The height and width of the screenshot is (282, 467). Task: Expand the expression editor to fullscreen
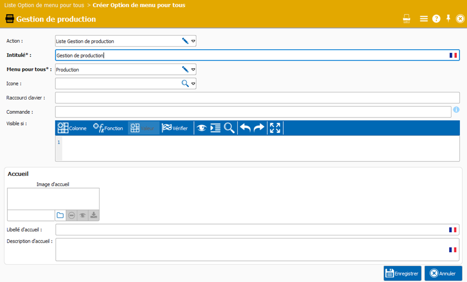[x=275, y=128]
